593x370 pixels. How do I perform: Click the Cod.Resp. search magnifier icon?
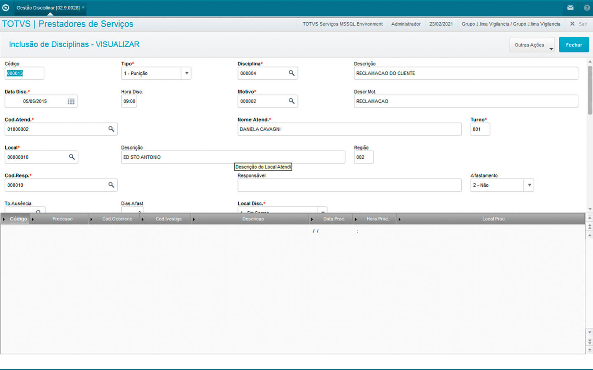(x=111, y=185)
